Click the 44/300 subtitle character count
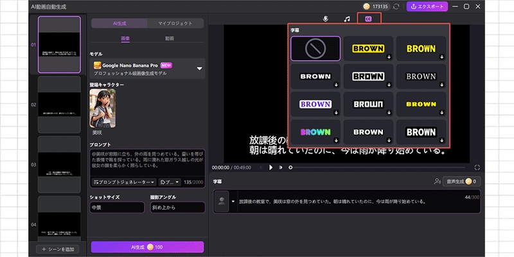This screenshot has height=257, width=514. pyautogui.click(x=472, y=197)
